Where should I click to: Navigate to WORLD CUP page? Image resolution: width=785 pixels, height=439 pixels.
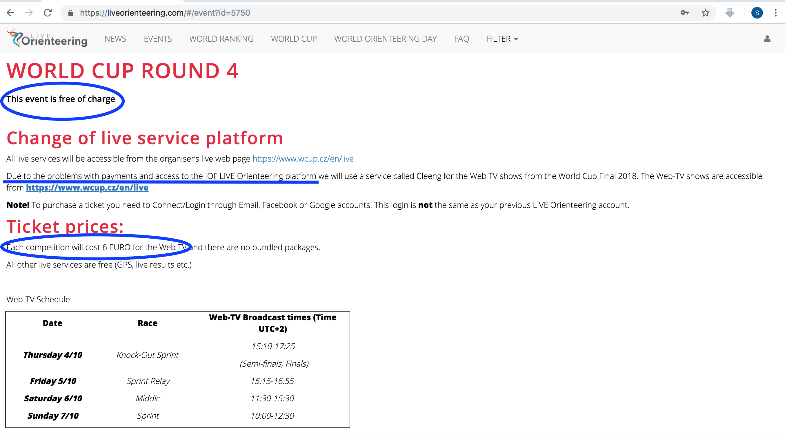point(294,39)
